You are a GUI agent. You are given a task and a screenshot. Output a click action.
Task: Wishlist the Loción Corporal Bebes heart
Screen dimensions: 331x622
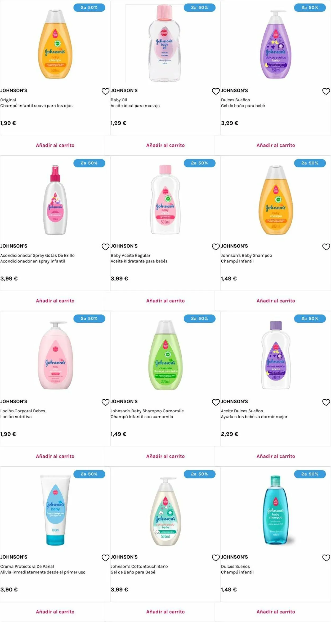point(105,402)
